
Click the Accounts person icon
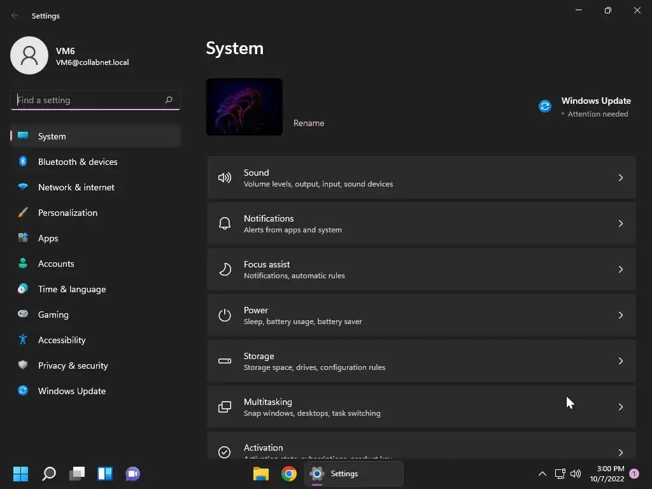point(23,263)
